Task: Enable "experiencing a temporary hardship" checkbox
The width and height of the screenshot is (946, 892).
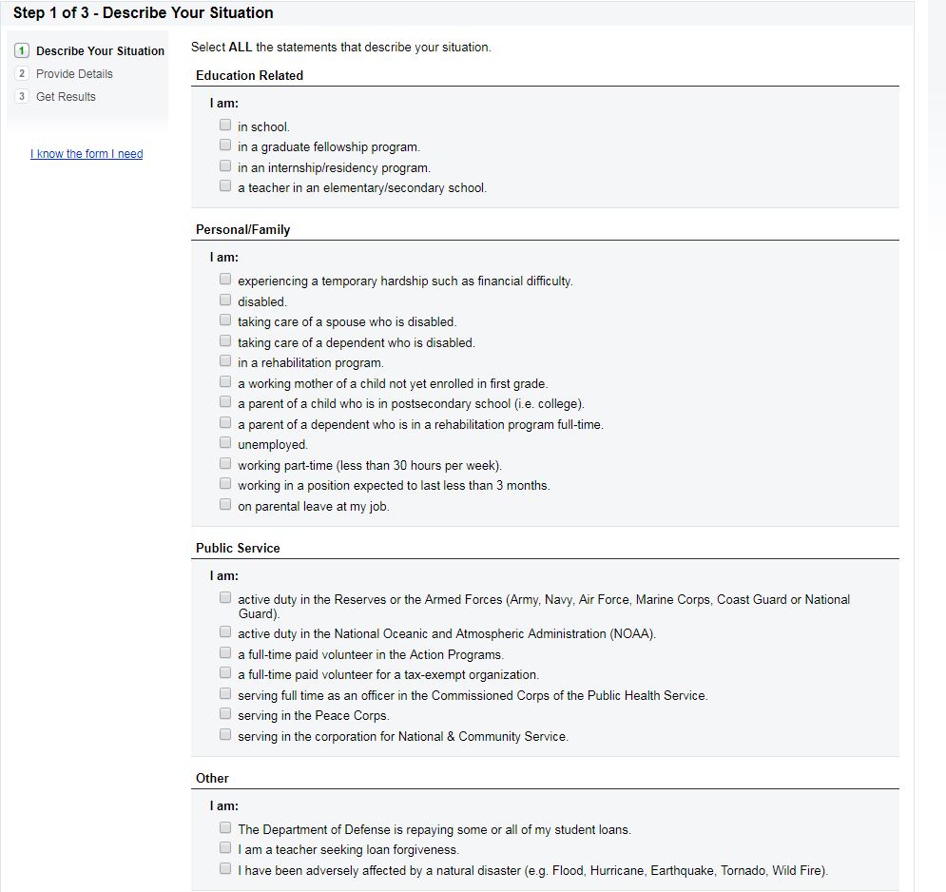Action: 225,280
